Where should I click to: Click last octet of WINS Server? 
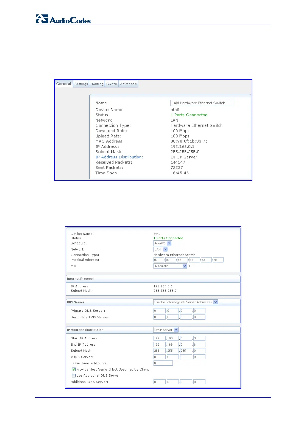pyautogui.click(x=199, y=357)
